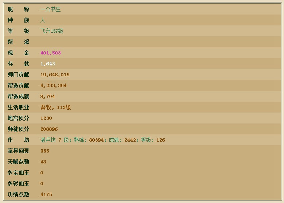Click the empty 帮派 row label

[18, 42]
